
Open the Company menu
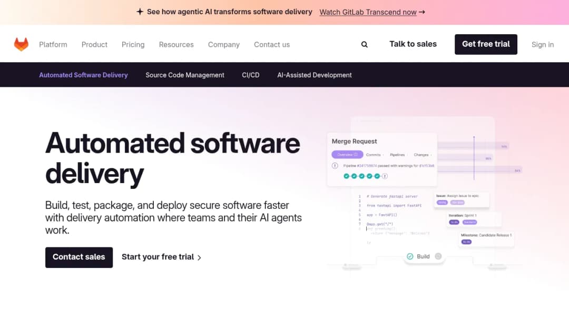(224, 45)
